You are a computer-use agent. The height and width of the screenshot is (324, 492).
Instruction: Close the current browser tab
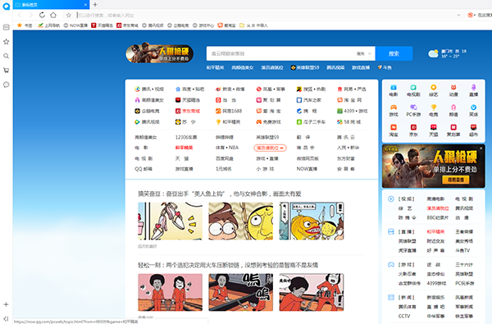click(x=85, y=5)
